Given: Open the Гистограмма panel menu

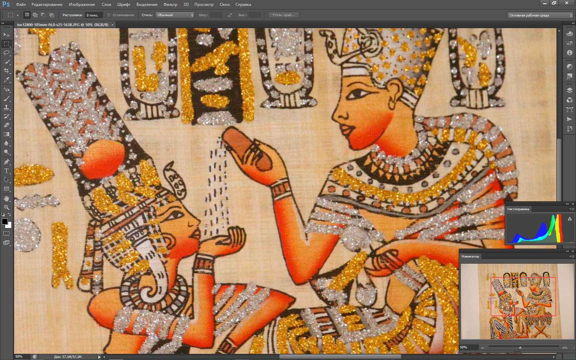Looking at the screenshot, I should point(572,209).
